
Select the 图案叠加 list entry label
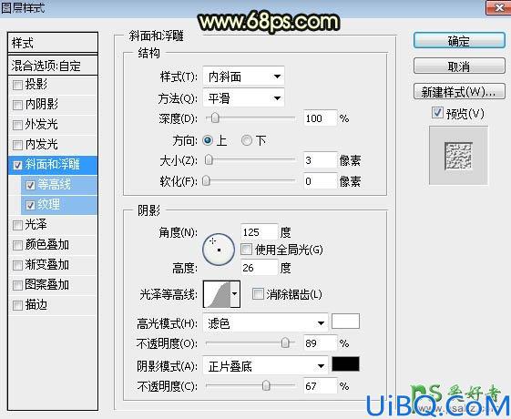(47, 285)
